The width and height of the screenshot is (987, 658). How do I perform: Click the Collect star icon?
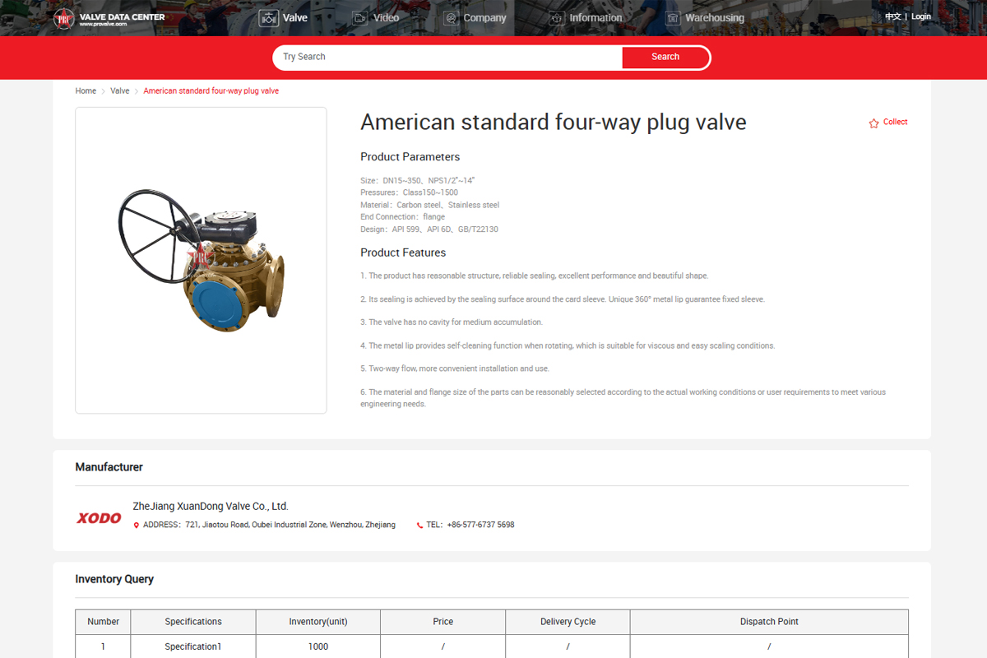pyautogui.click(x=873, y=123)
